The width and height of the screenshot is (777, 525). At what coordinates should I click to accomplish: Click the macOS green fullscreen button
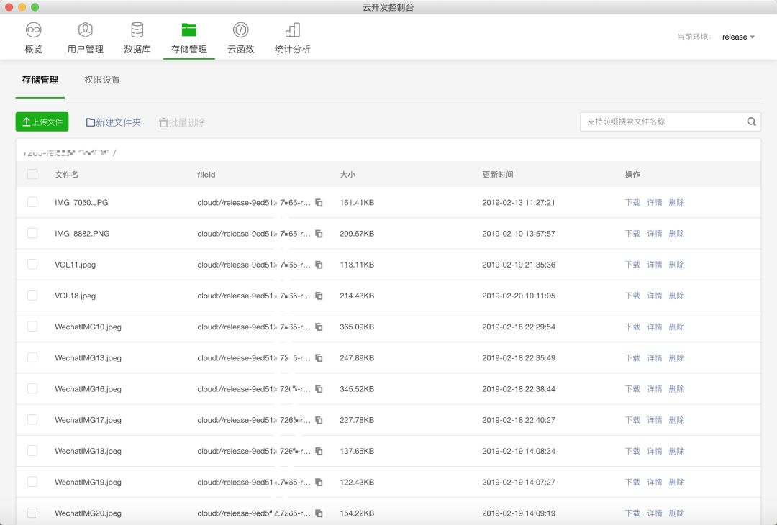[35, 7]
